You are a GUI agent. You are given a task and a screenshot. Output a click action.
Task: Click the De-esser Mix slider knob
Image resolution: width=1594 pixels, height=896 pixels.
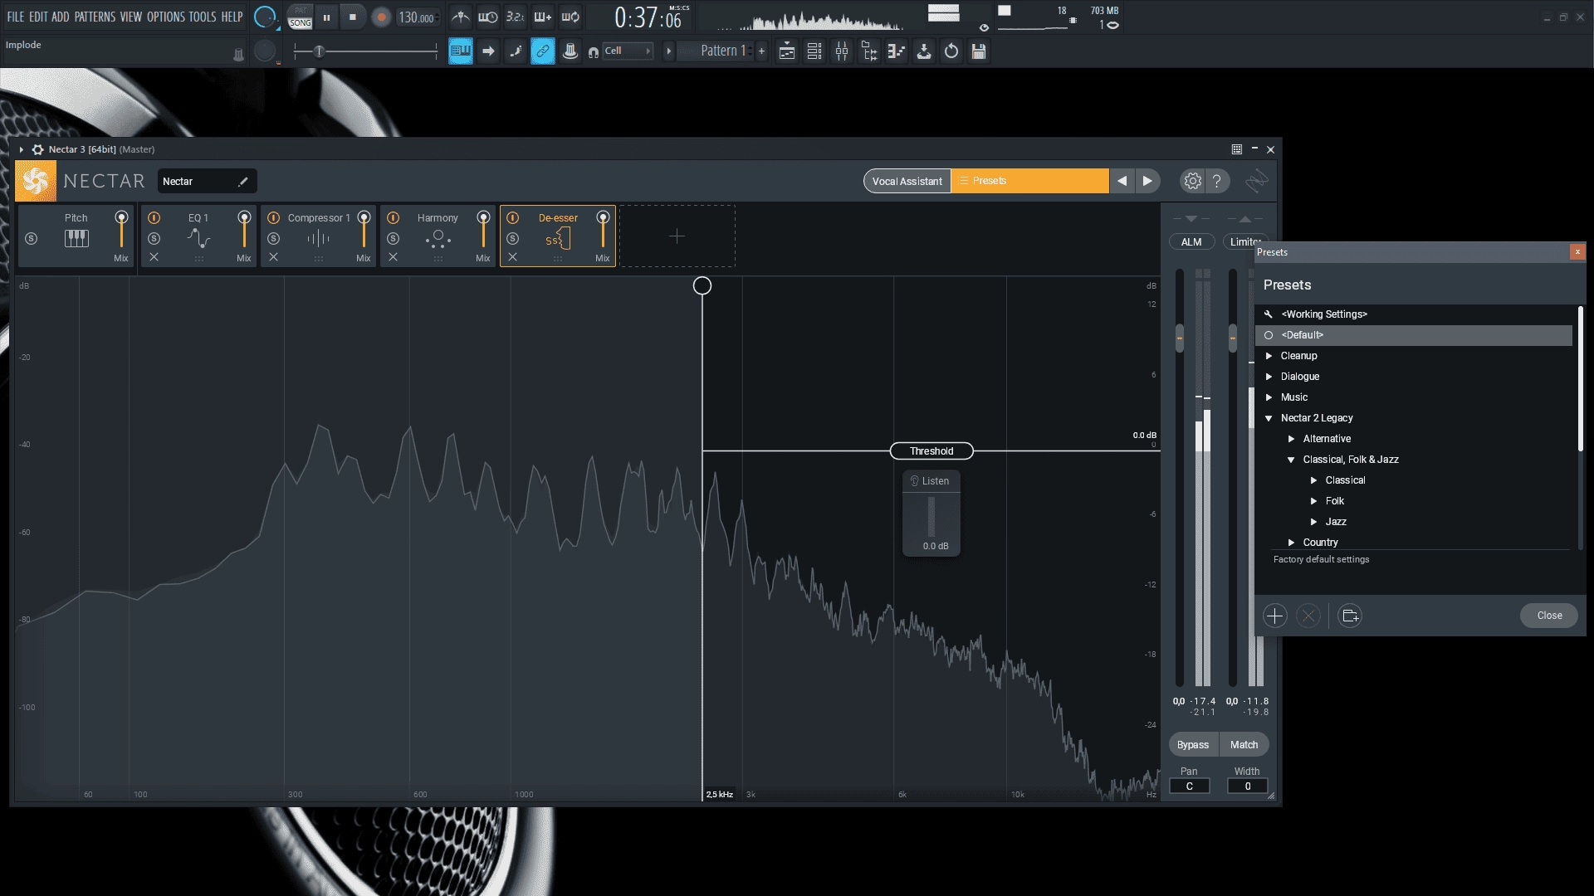point(603,217)
